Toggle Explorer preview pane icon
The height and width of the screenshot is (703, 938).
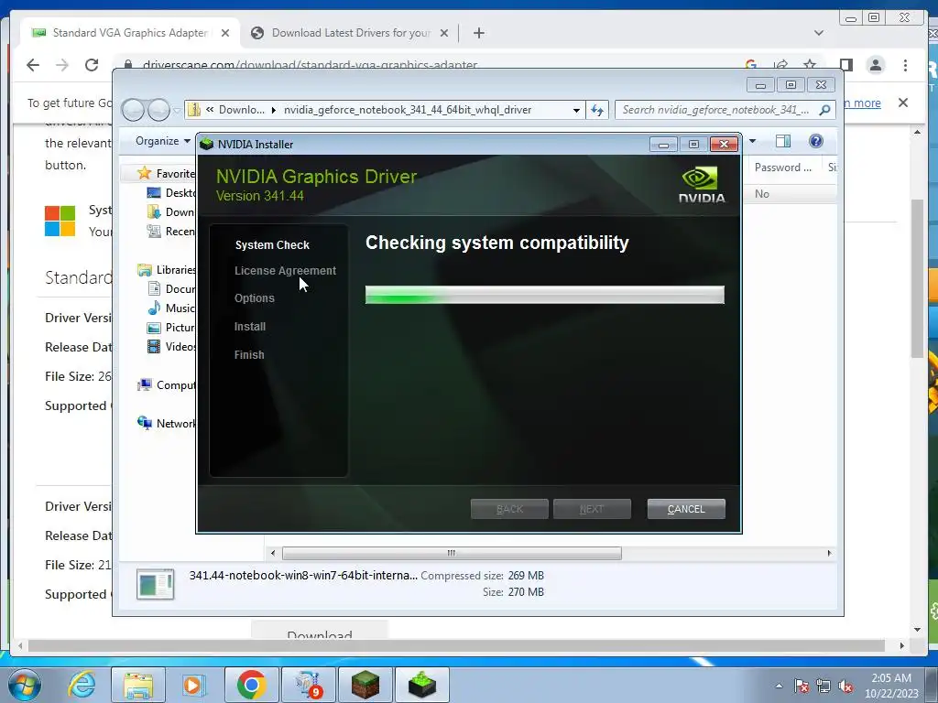click(x=783, y=141)
